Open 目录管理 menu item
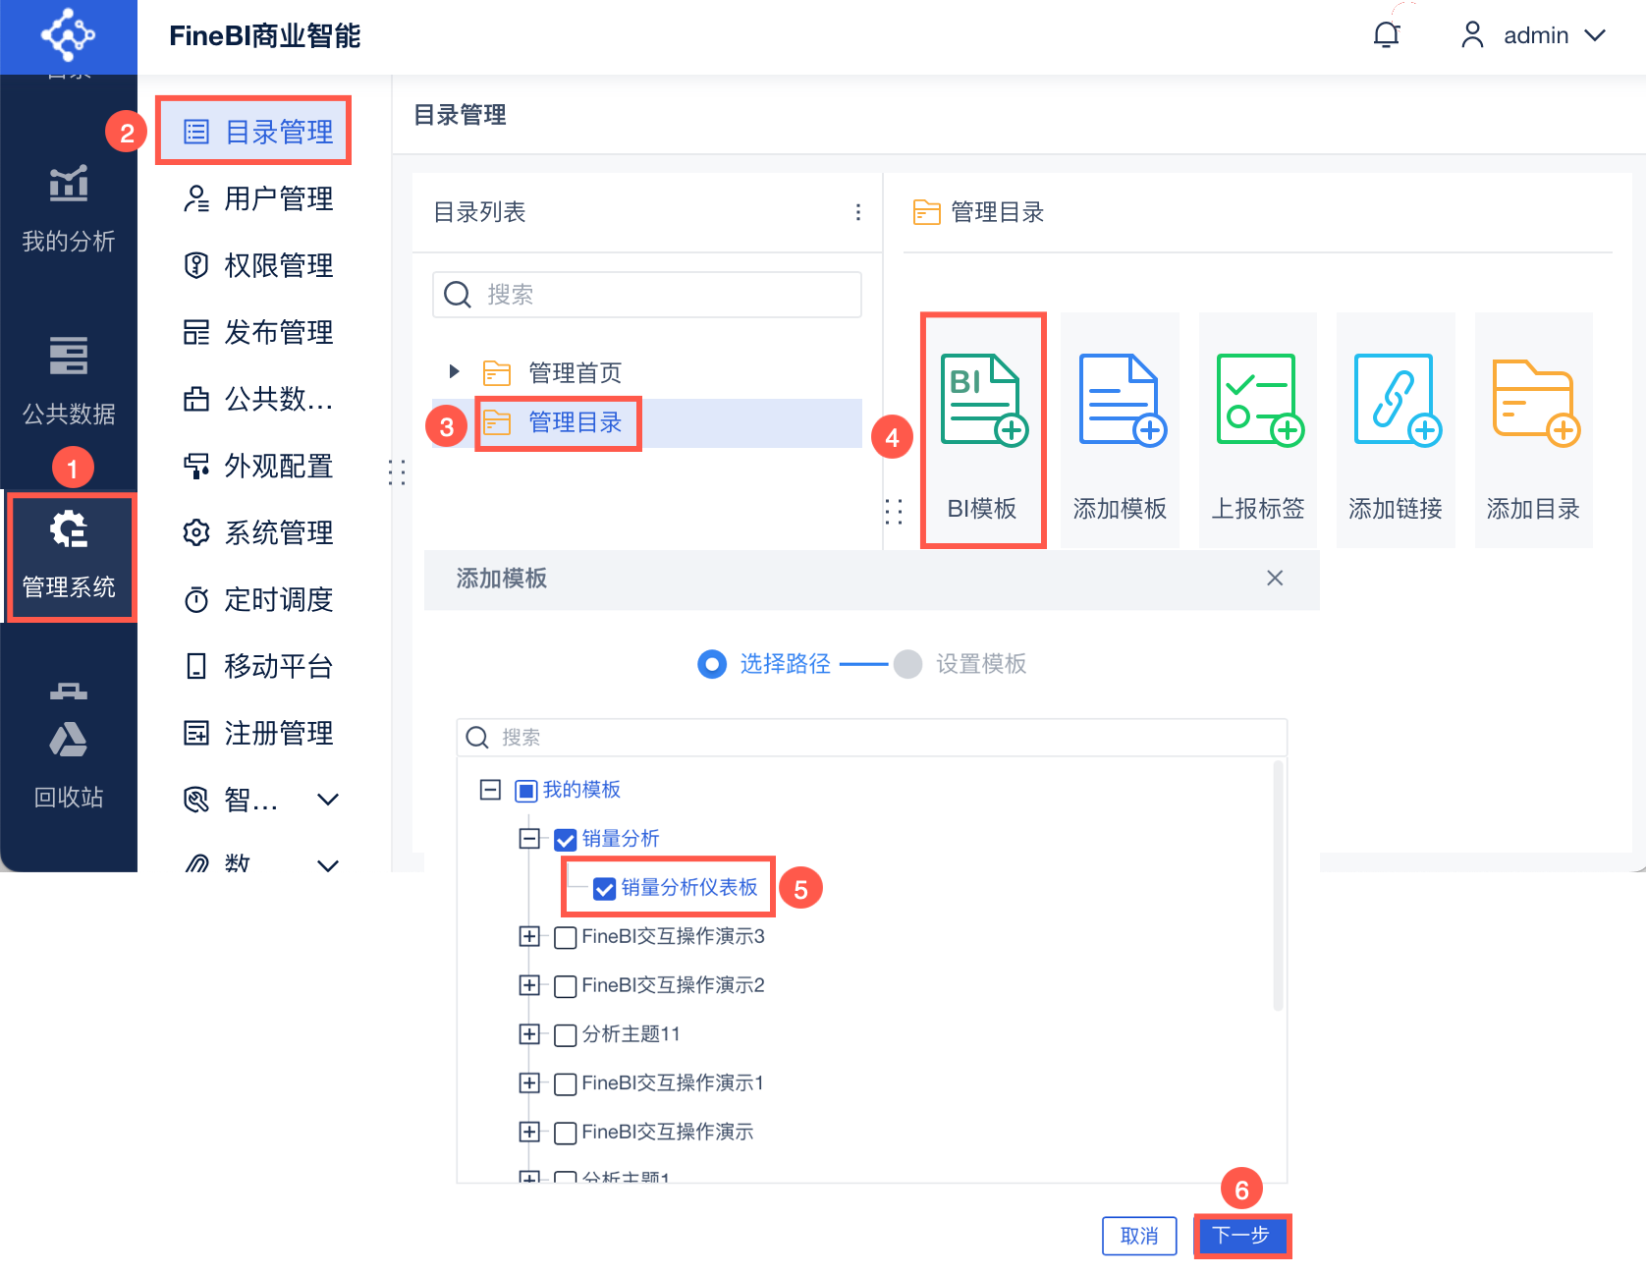1646x1275 pixels. click(x=254, y=132)
